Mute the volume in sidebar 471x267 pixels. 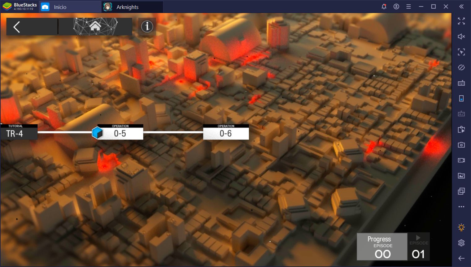[x=461, y=37]
